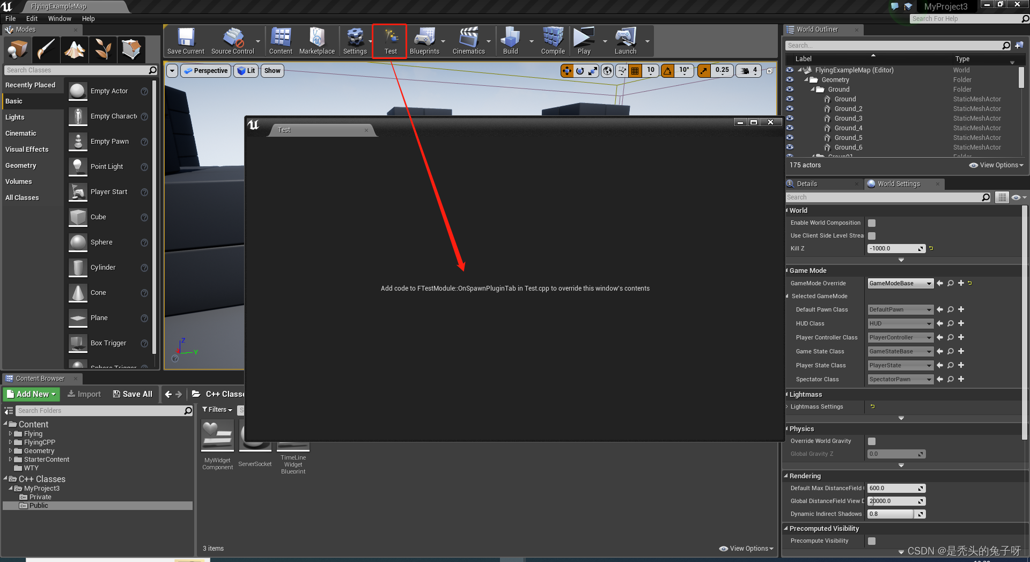Click the Save All button
The width and height of the screenshot is (1030, 562).
pos(133,394)
